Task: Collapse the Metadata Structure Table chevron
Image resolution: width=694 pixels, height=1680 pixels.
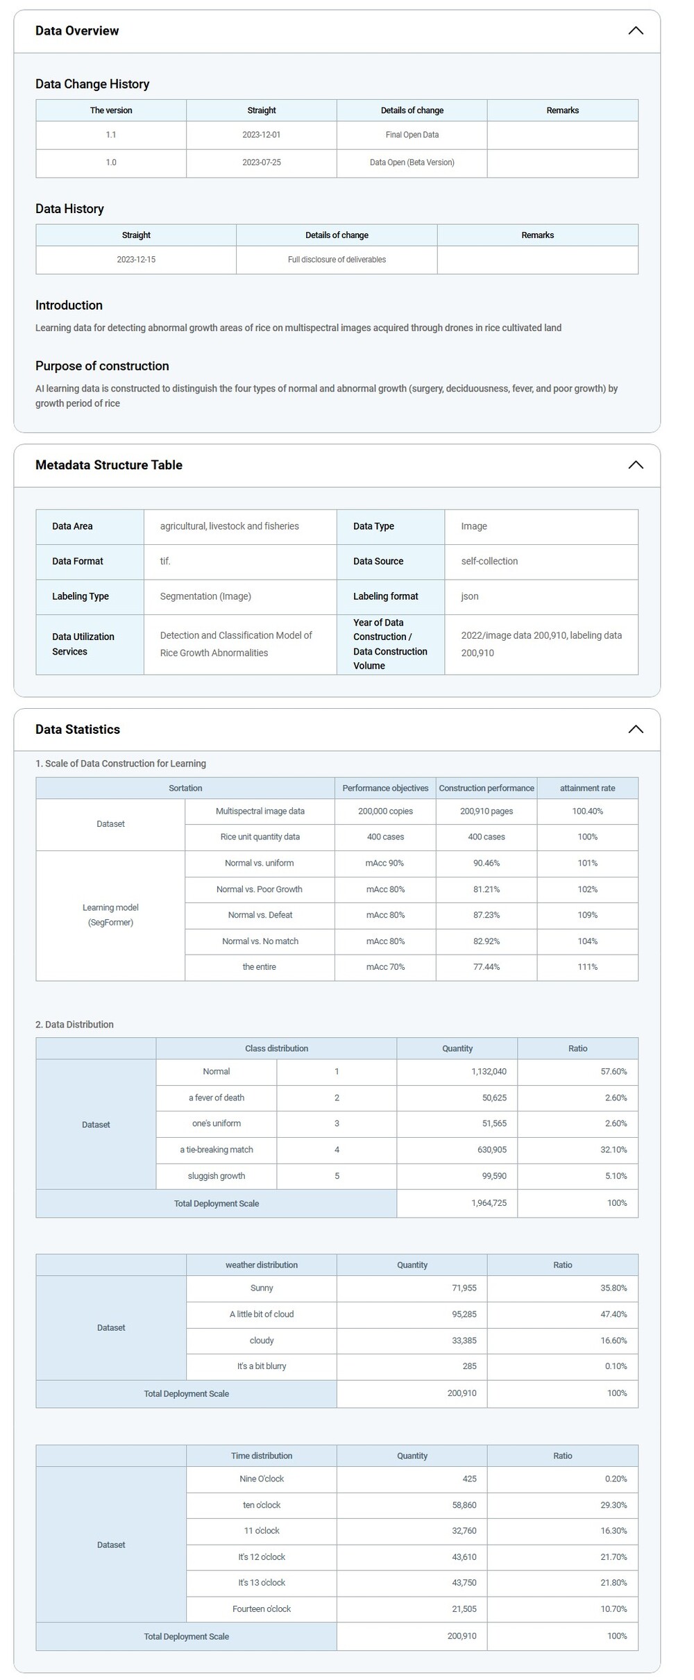Action: (x=635, y=465)
